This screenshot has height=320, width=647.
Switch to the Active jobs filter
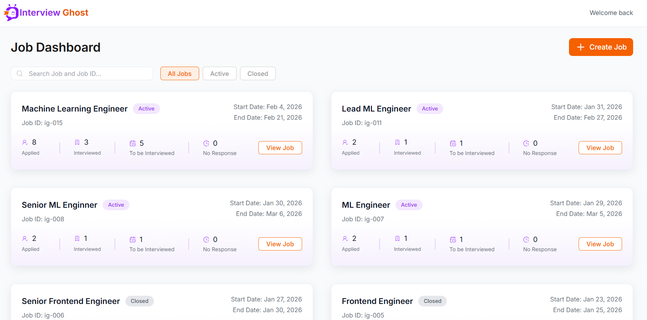(219, 73)
